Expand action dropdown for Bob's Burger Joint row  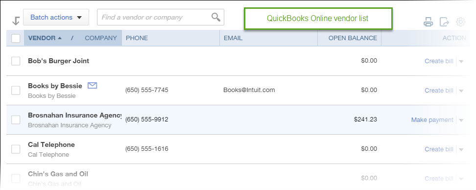click(x=461, y=61)
